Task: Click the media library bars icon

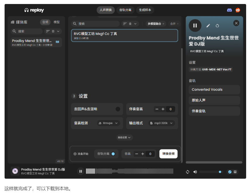Action: 13,22
